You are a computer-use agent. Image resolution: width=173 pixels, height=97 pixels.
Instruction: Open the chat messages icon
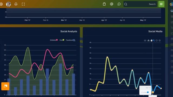coord(119,4)
